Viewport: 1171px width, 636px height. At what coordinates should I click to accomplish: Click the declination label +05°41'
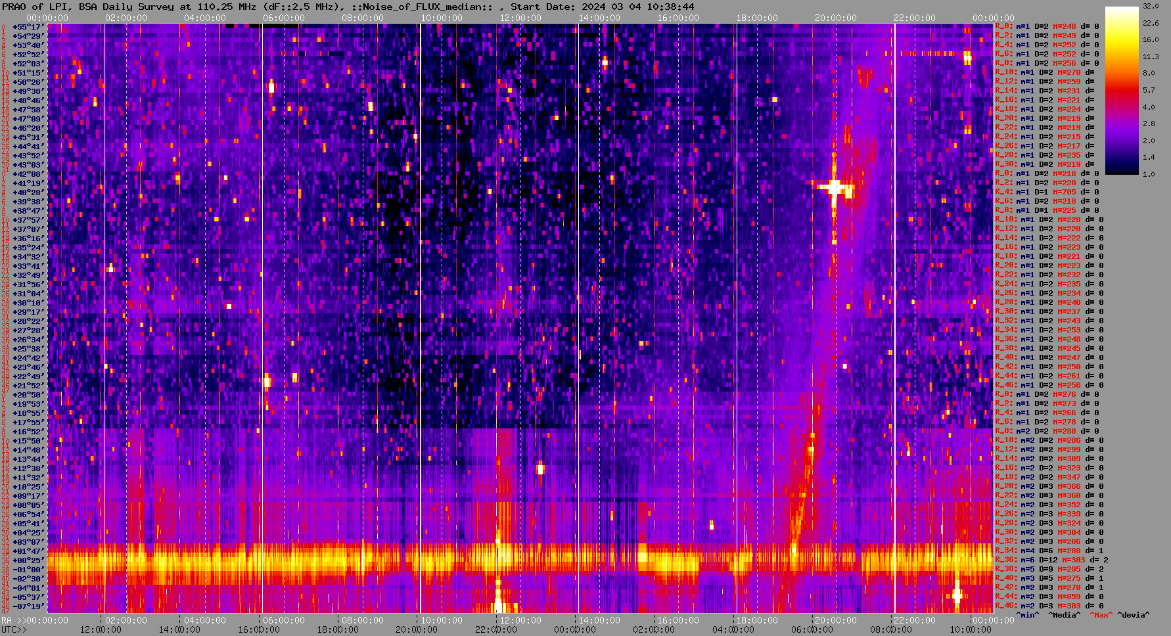pyautogui.click(x=28, y=524)
